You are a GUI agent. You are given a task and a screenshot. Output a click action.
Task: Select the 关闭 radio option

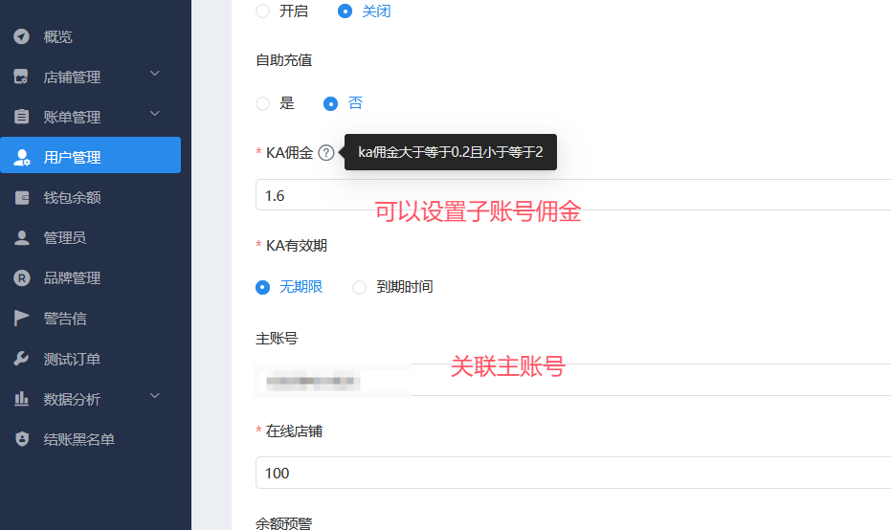coord(345,11)
